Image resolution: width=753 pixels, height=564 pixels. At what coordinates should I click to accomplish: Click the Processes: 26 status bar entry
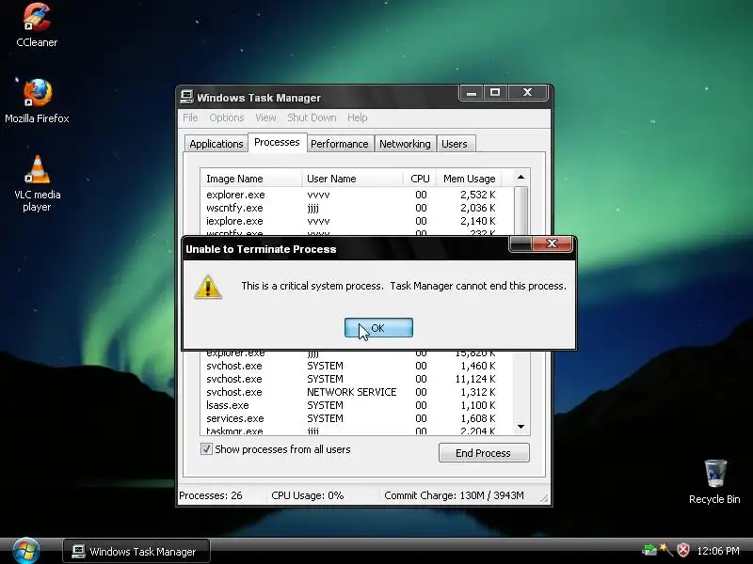coord(211,495)
